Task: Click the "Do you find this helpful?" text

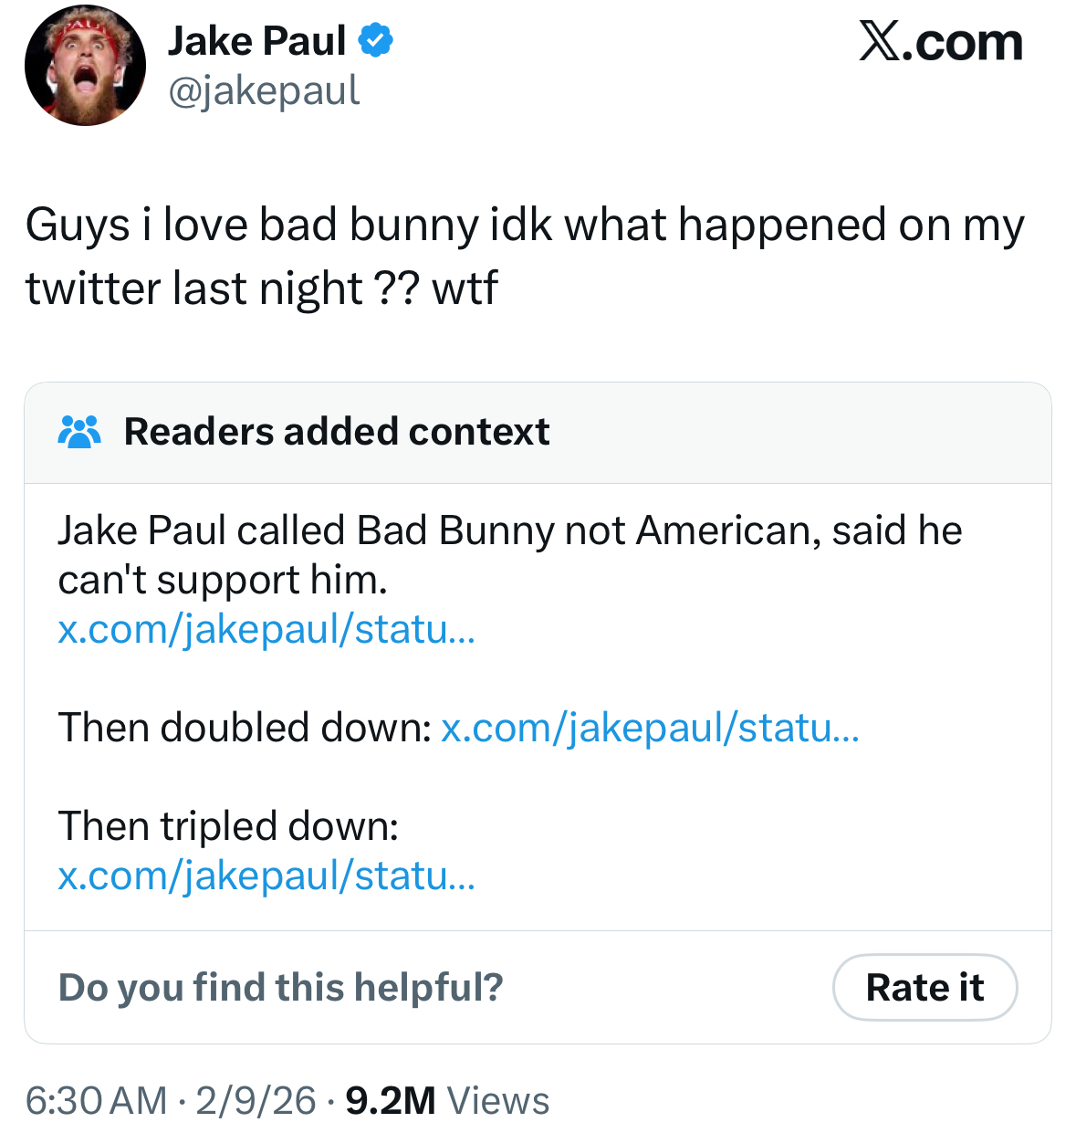Action: point(280,987)
